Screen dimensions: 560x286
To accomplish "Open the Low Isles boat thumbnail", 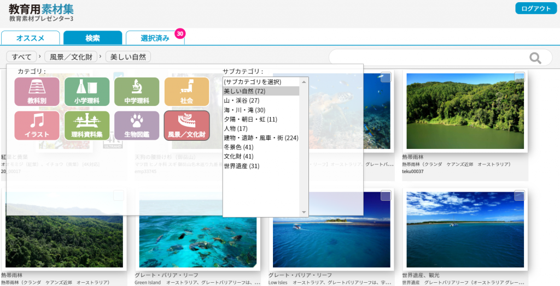I will [331, 230].
